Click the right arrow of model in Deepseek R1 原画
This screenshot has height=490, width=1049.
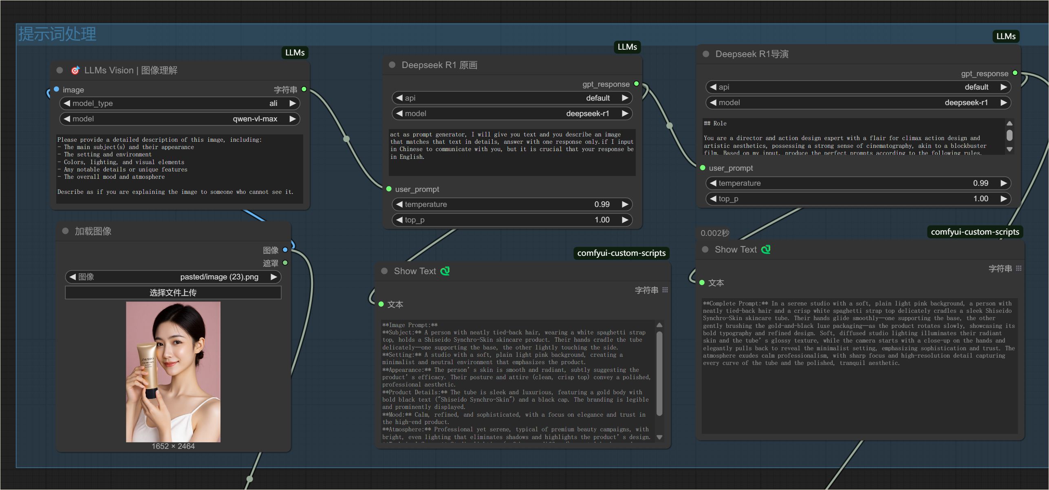coord(625,113)
